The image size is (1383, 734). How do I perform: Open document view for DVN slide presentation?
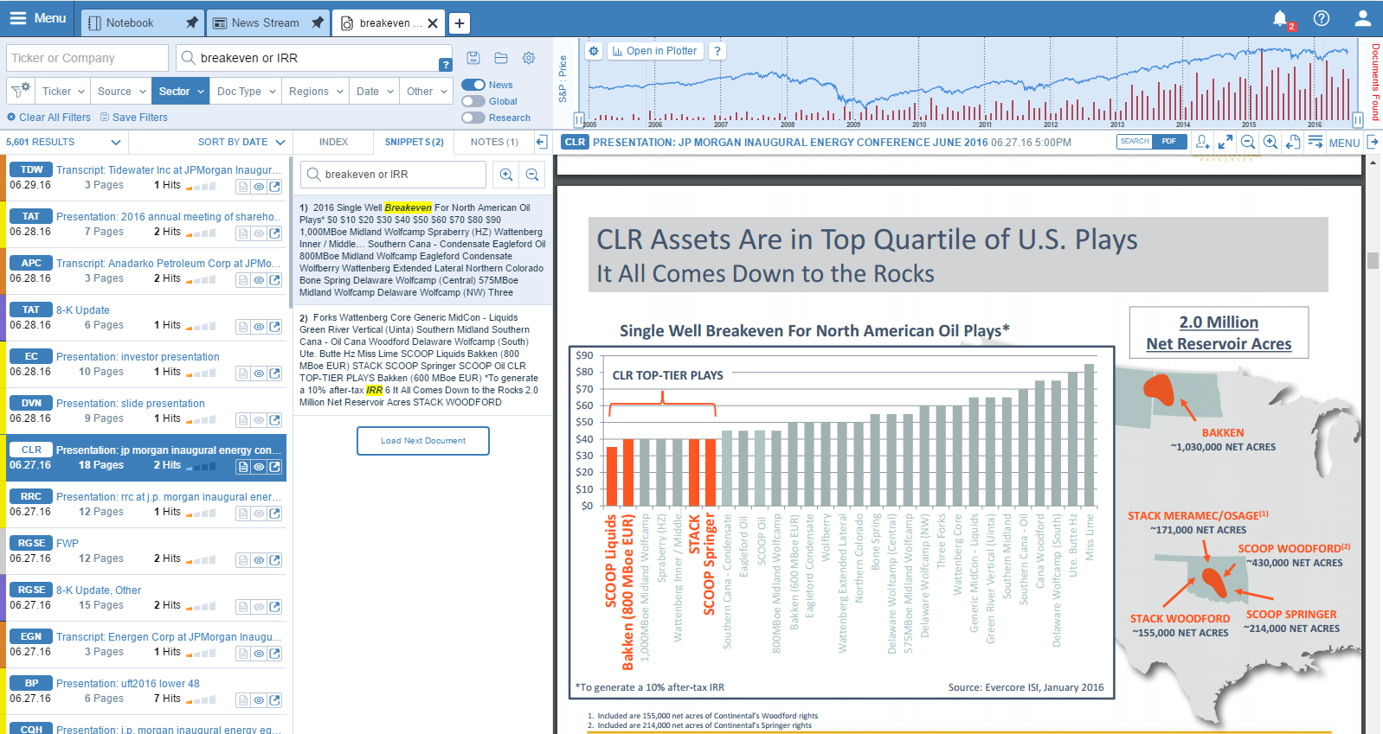pyautogui.click(x=243, y=420)
